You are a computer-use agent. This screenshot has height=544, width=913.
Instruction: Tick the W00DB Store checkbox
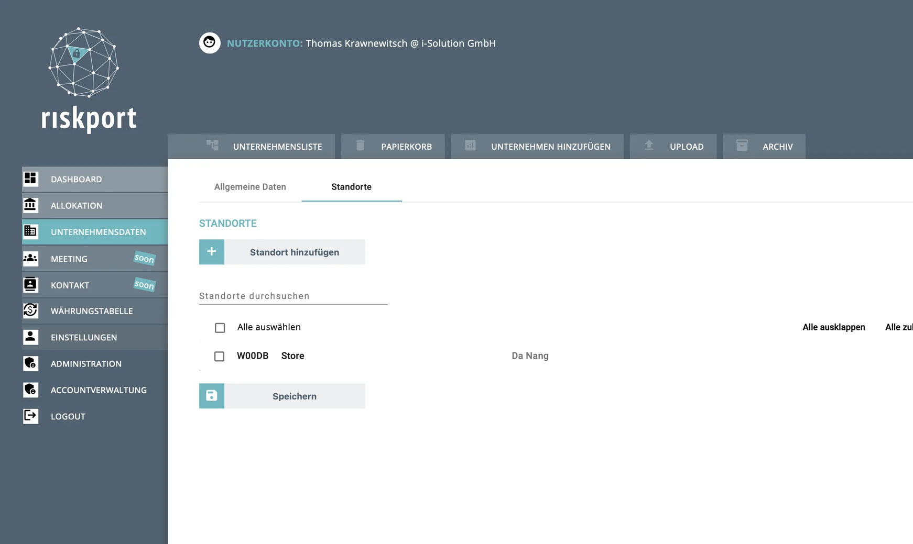(220, 357)
